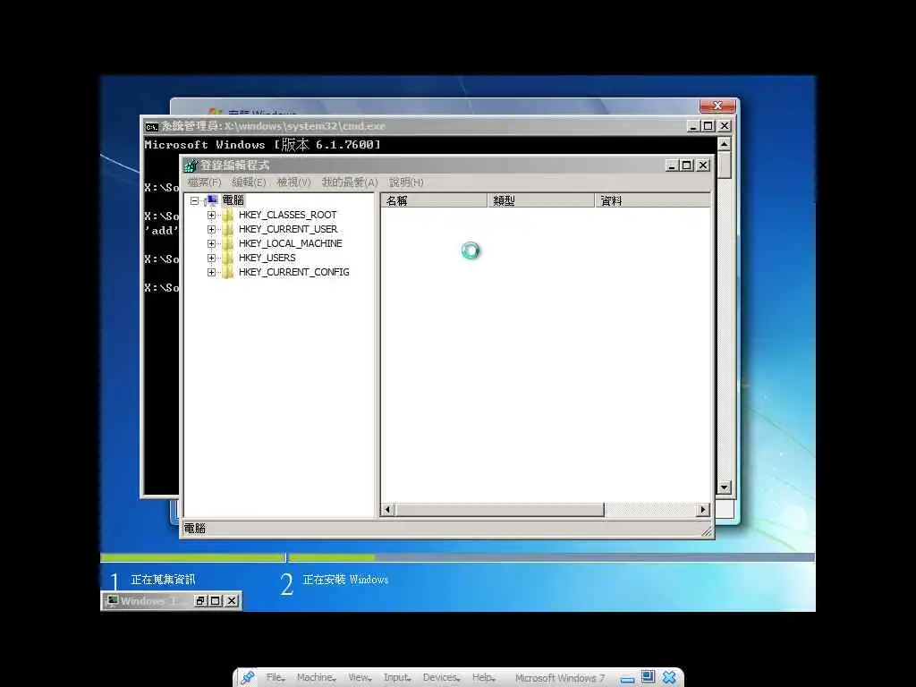Viewport: 916px width, 687px height.
Task: Close the minimized Windows window at bottom
Action: pos(232,600)
